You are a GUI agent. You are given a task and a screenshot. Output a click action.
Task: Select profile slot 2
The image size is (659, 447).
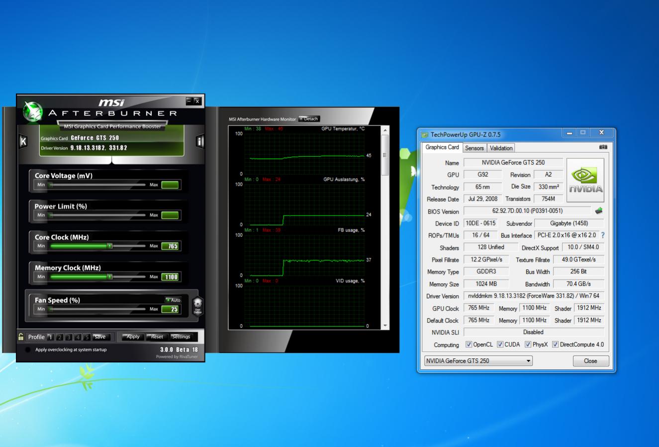click(x=59, y=337)
